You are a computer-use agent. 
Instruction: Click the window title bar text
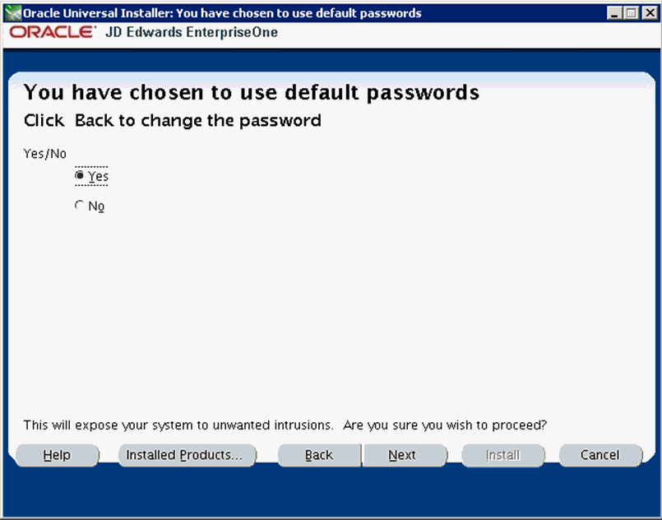[222, 13]
